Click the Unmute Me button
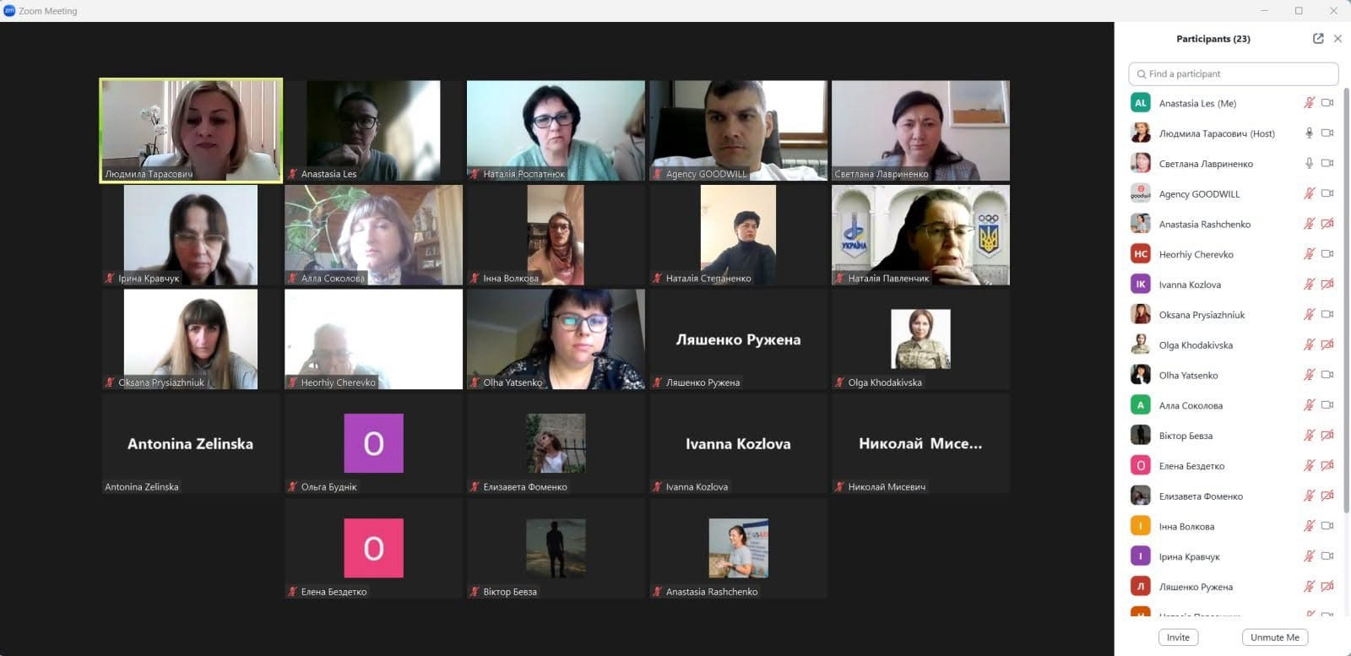This screenshot has height=656, width=1351. (1274, 637)
